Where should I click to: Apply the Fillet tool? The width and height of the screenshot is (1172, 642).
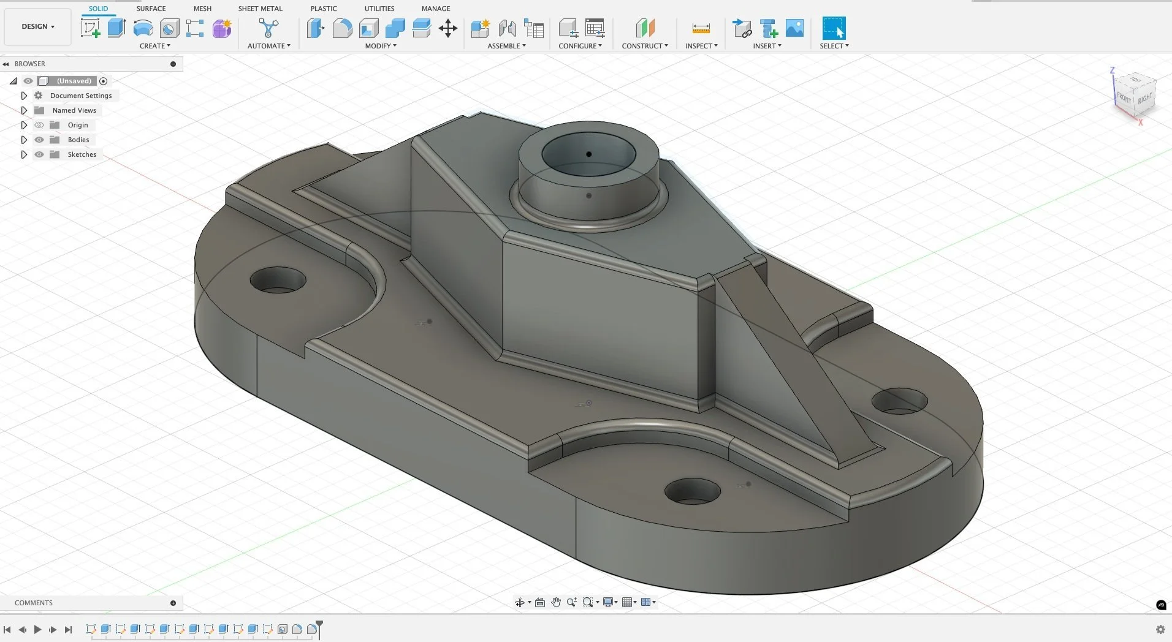pos(342,28)
